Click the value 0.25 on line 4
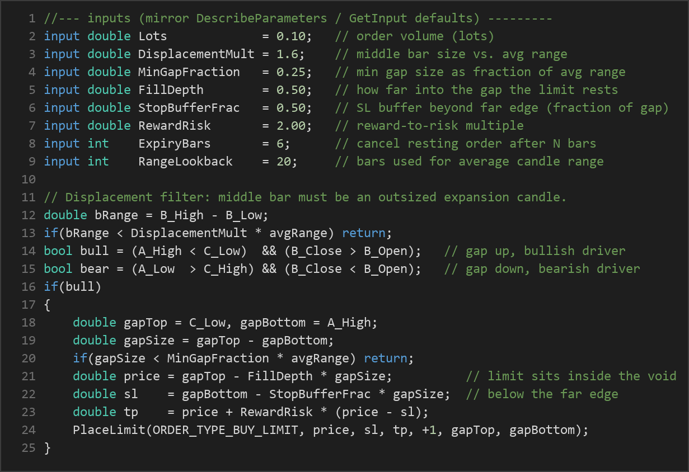The image size is (689, 472). 291,72
